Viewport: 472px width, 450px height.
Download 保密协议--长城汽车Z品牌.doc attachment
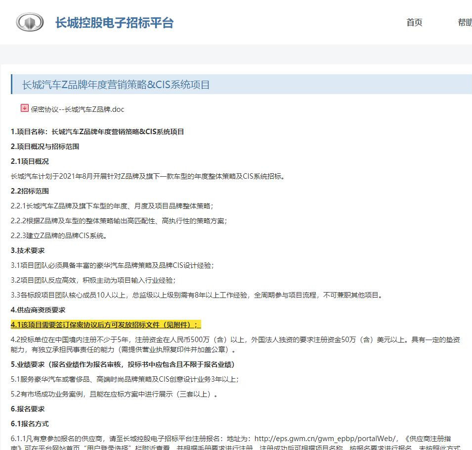point(78,109)
